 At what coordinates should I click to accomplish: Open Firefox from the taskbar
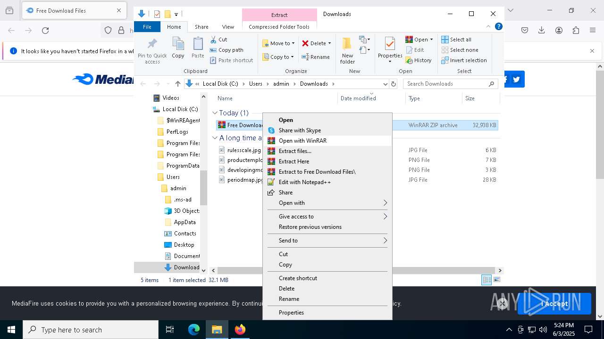click(x=240, y=330)
